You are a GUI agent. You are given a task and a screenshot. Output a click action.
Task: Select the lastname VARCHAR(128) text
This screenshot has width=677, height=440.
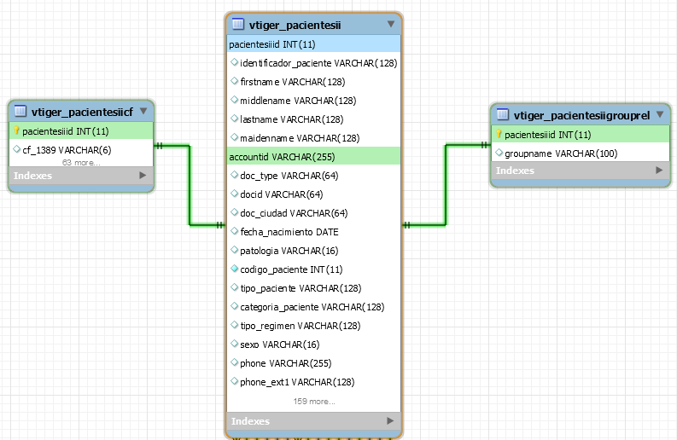[292, 119]
